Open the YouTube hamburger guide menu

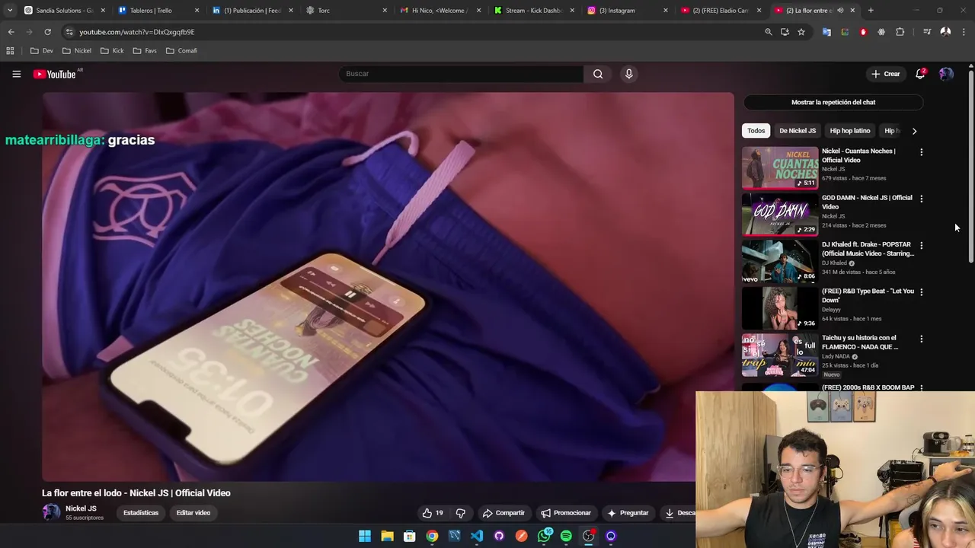point(16,74)
